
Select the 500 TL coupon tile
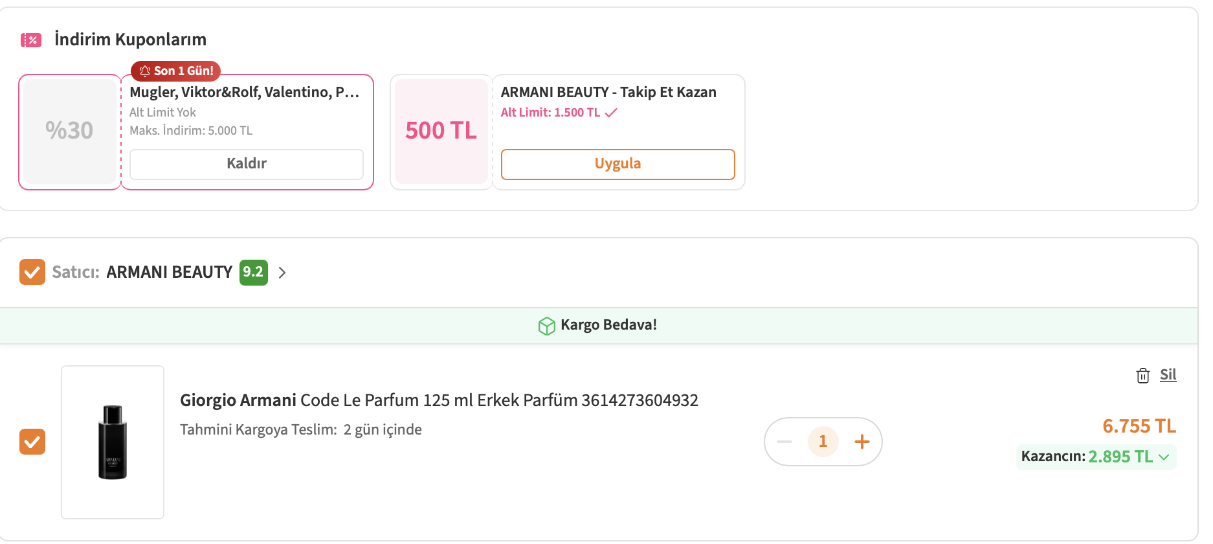coord(441,131)
